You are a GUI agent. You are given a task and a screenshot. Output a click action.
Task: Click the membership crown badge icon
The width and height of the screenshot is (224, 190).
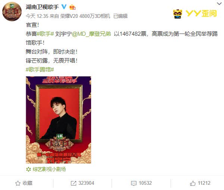coord(72,7)
